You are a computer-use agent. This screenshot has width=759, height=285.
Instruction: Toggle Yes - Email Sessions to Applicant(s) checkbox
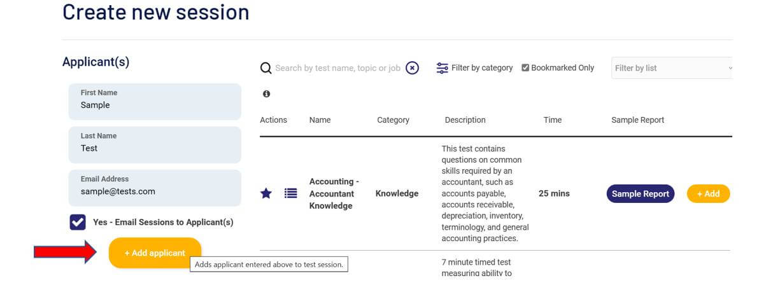78,222
